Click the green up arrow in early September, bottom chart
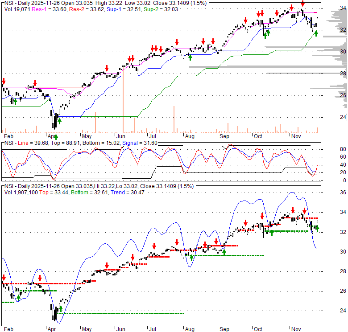This screenshot has height=332, width=348. pos(224,252)
